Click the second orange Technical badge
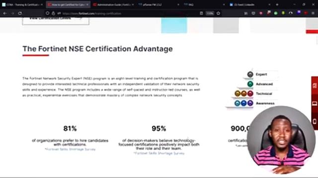 click(244, 93)
